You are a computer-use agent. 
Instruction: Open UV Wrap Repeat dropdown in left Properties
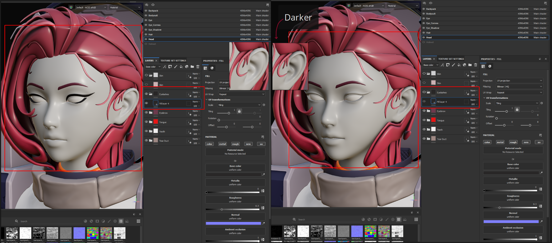(x=242, y=94)
